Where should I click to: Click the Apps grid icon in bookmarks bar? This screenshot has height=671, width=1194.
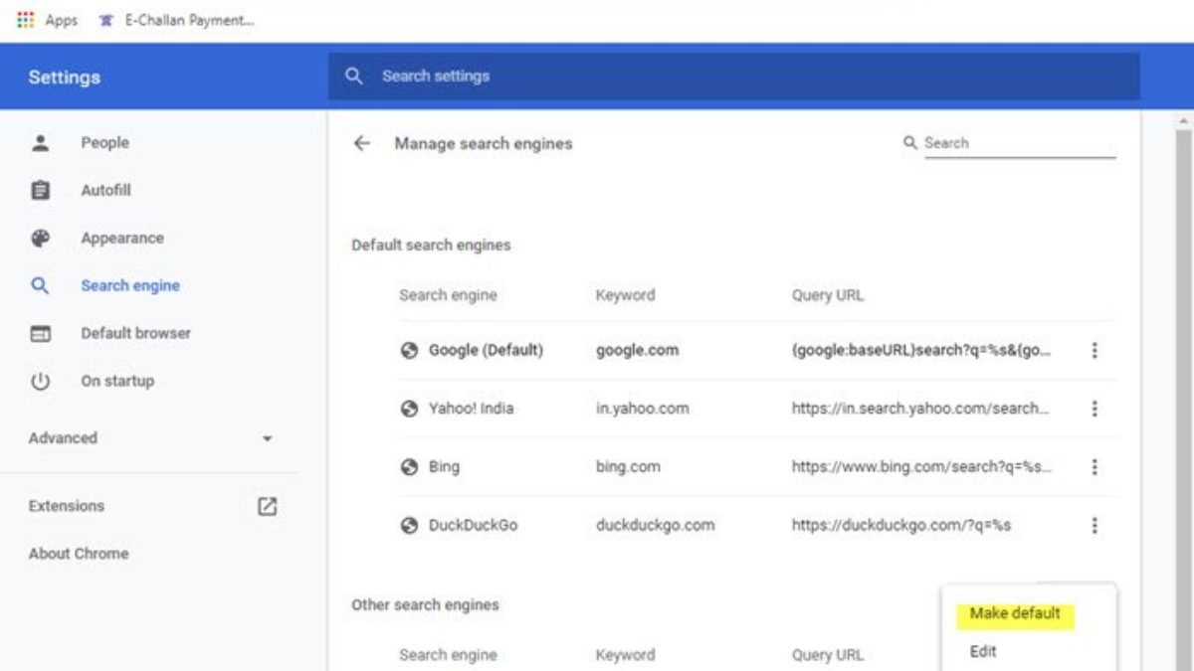click(25, 20)
